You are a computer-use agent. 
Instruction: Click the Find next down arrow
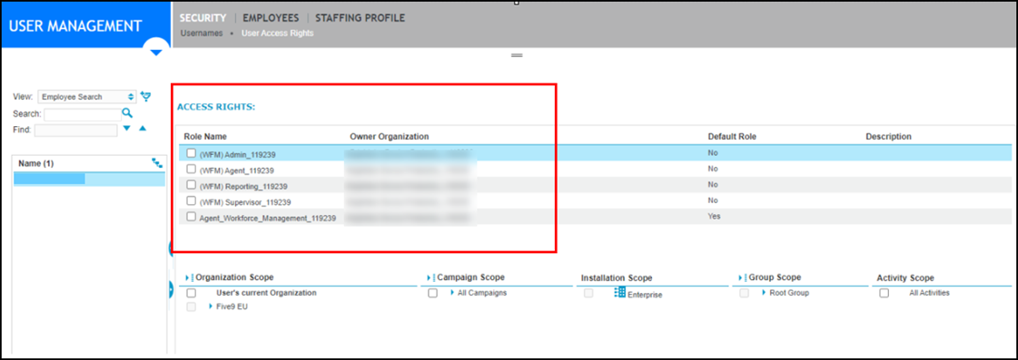point(127,129)
